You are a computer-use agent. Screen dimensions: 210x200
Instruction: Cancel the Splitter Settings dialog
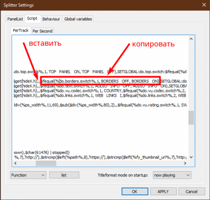click(x=192, y=192)
